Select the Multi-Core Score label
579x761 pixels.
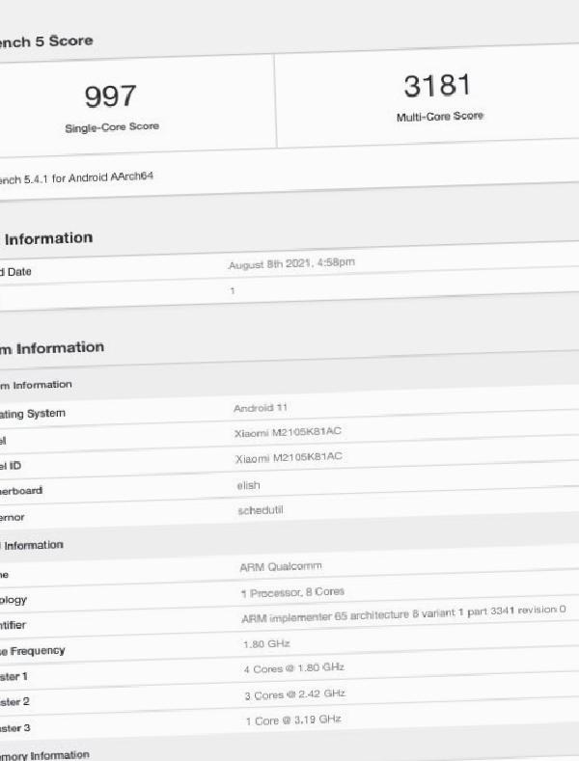440,117
